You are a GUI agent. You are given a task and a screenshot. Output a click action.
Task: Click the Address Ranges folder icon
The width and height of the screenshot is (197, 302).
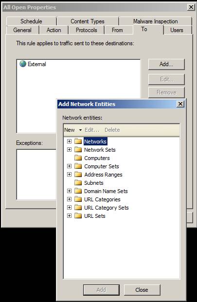tap(78, 174)
